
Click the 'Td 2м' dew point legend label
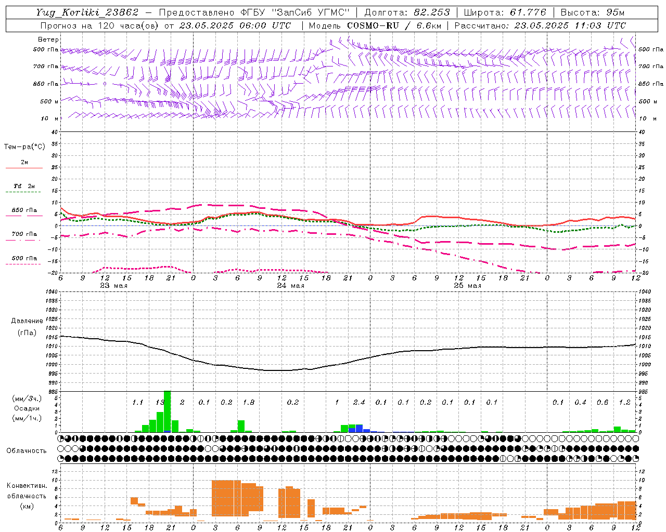click(x=24, y=186)
